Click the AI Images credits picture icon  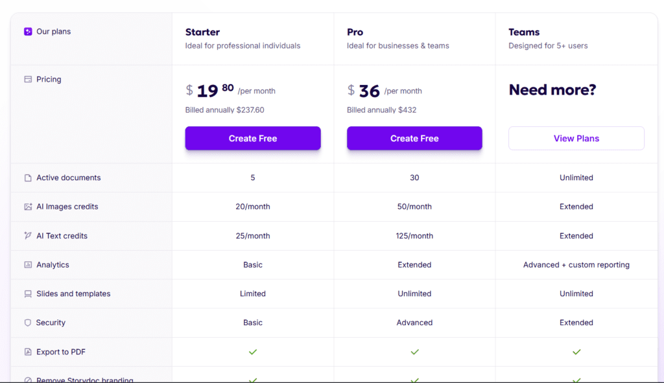pos(27,206)
